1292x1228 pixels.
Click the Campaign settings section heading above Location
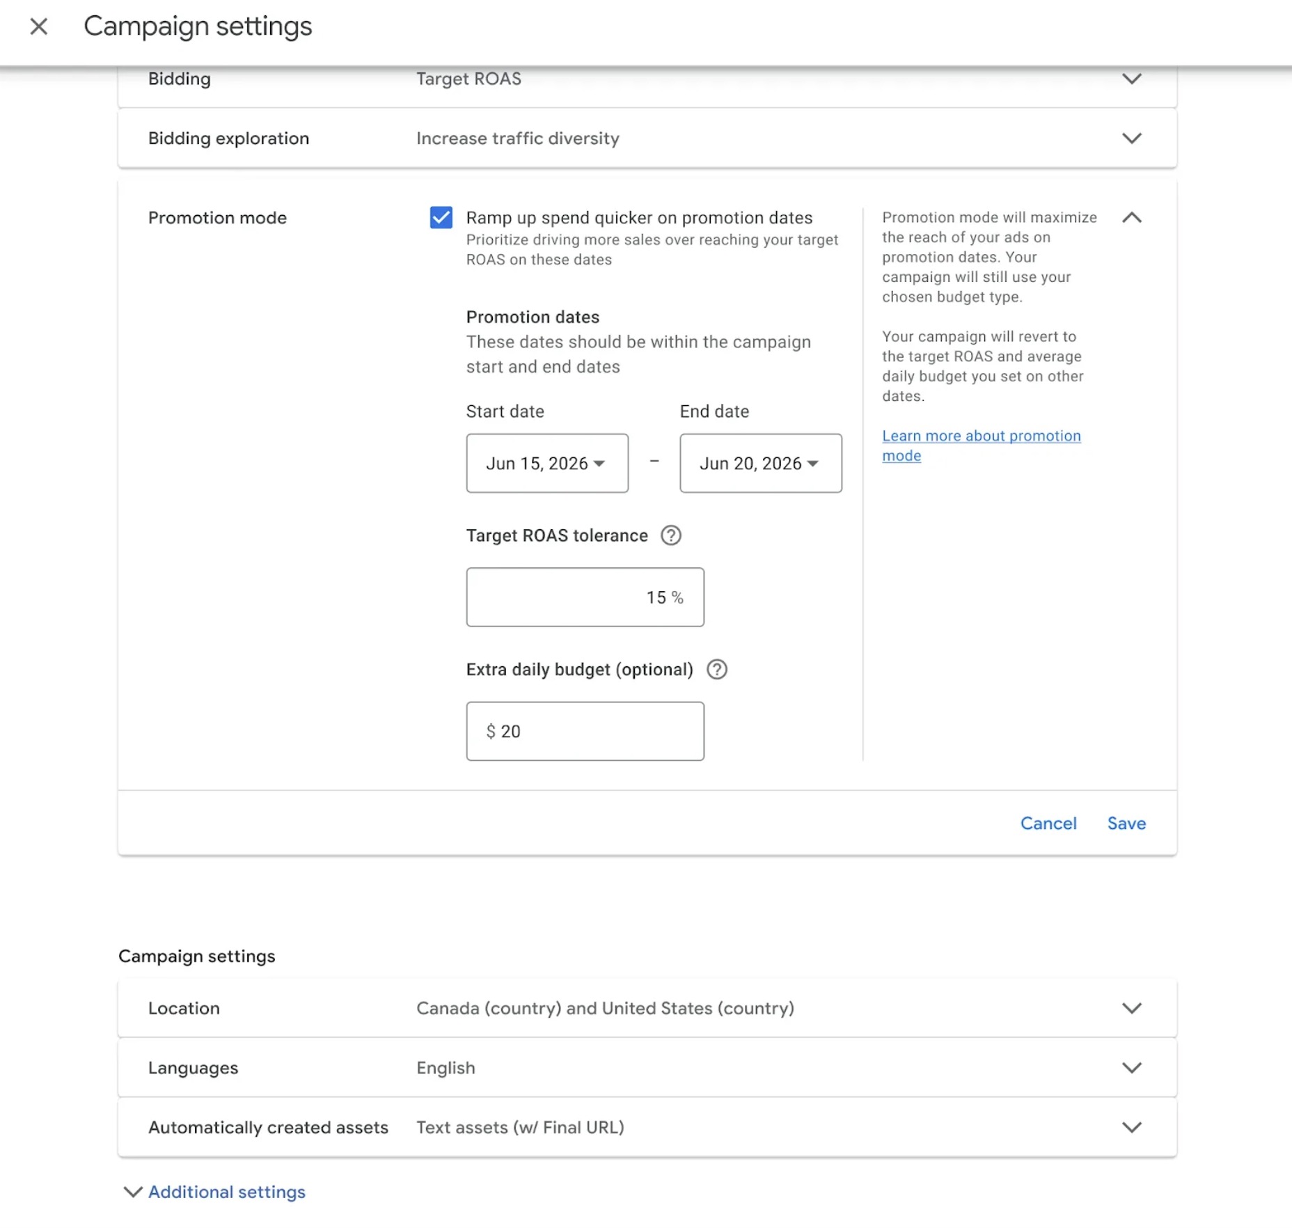pos(196,956)
